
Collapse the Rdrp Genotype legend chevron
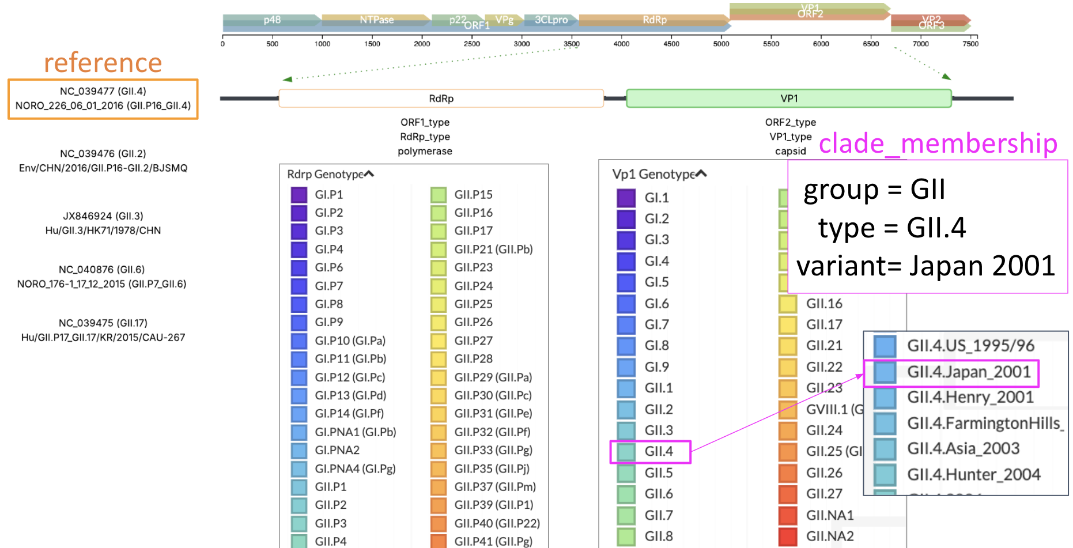click(x=369, y=174)
